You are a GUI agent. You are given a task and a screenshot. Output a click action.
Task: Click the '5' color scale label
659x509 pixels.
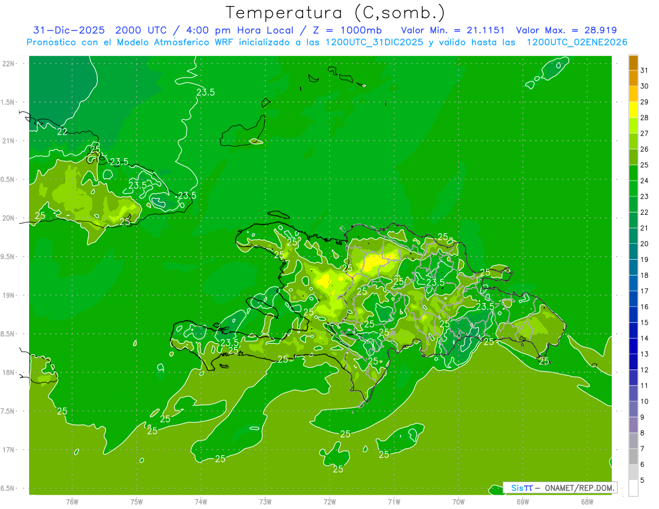[643, 480]
